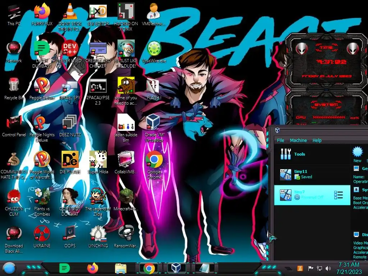
Task: Select the VirusWire.exe lime icon
Action: point(154,52)
